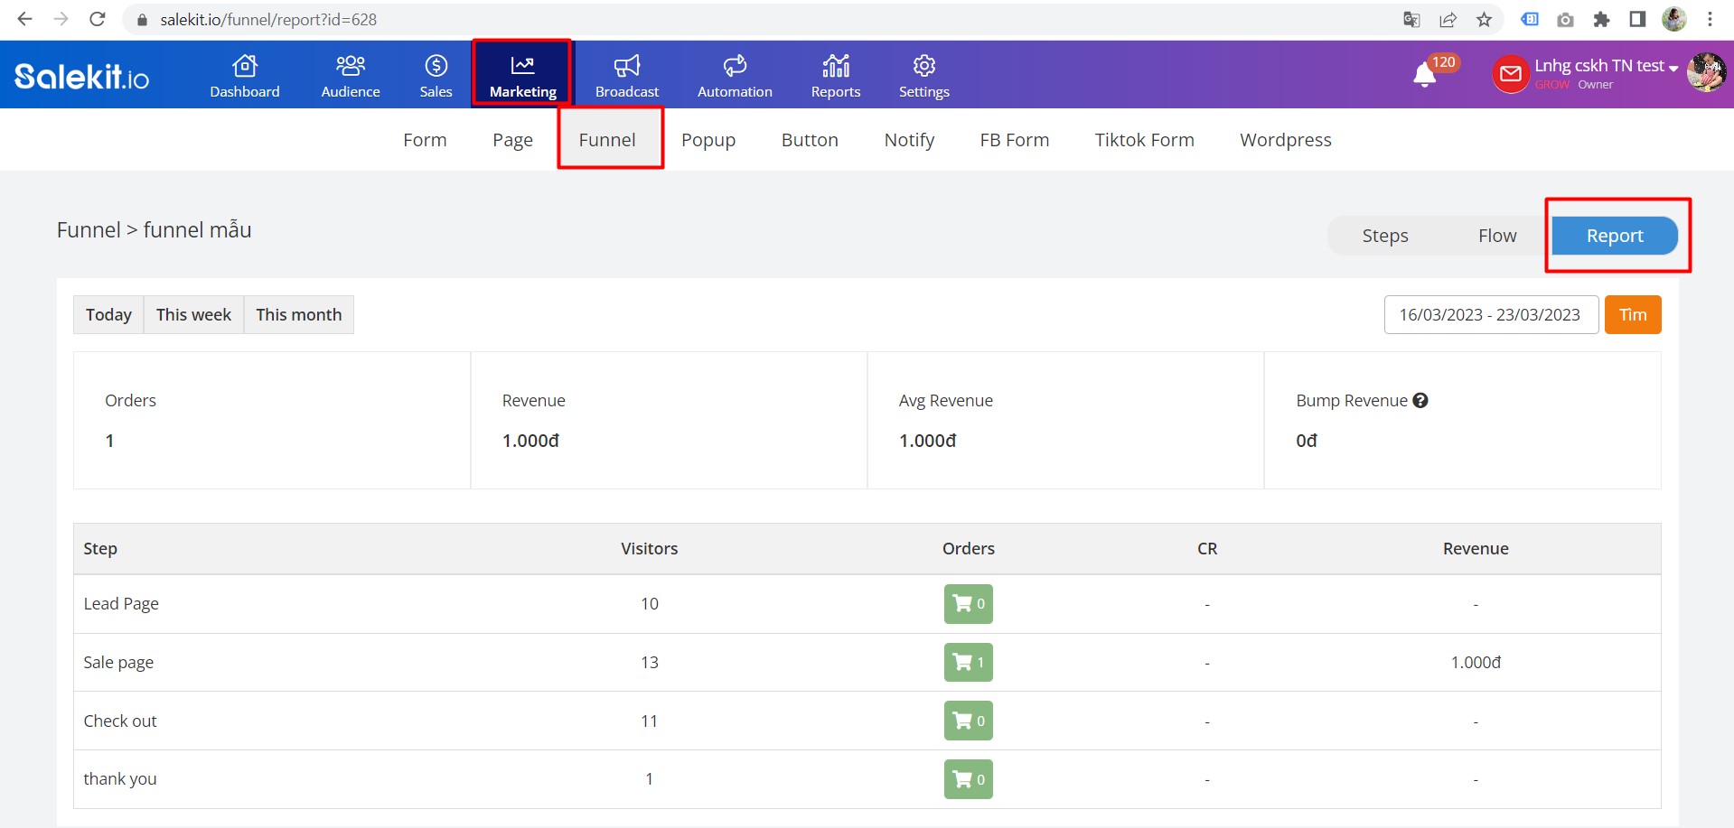The width and height of the screenshot is (1734, 828).
Task: Click the user avatar photo in header
Action: (1706, 73)
